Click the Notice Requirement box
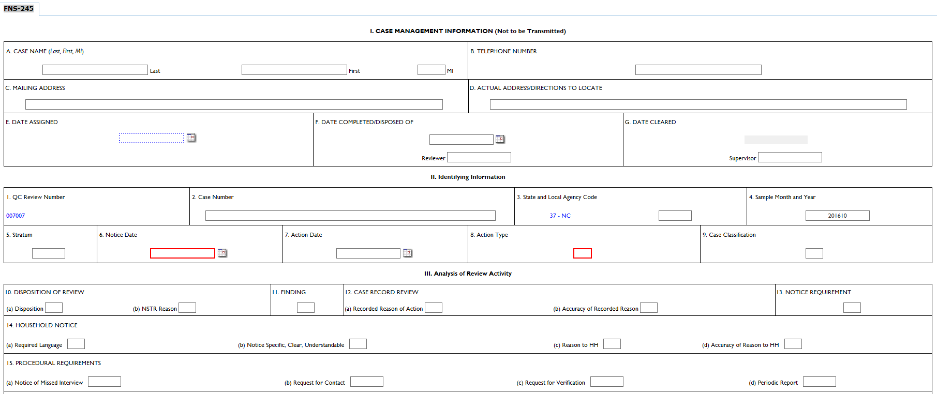 pos(852,308)
